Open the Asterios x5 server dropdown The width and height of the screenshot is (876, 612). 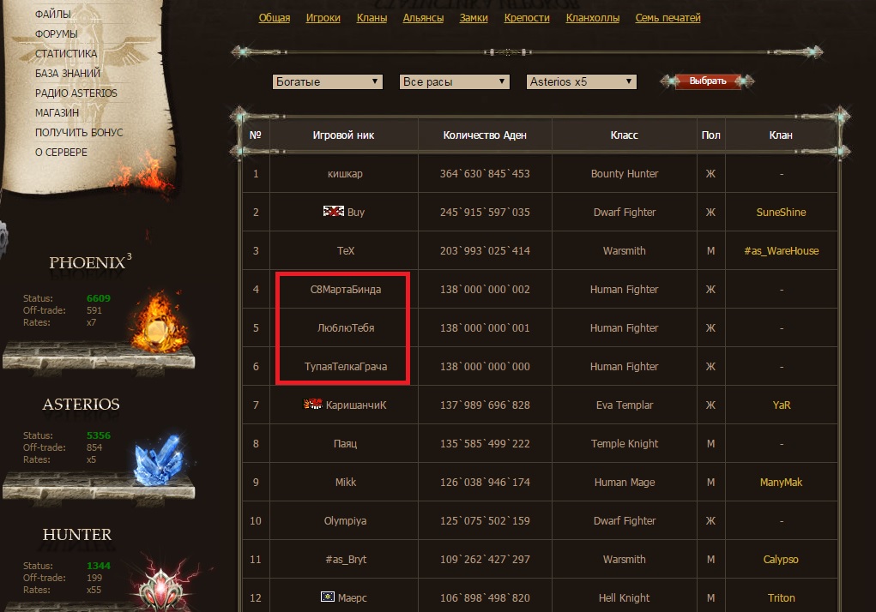click(x=581, y=81)
